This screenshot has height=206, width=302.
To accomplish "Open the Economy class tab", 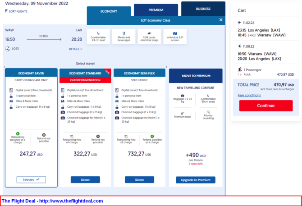I will pos(109,11).
